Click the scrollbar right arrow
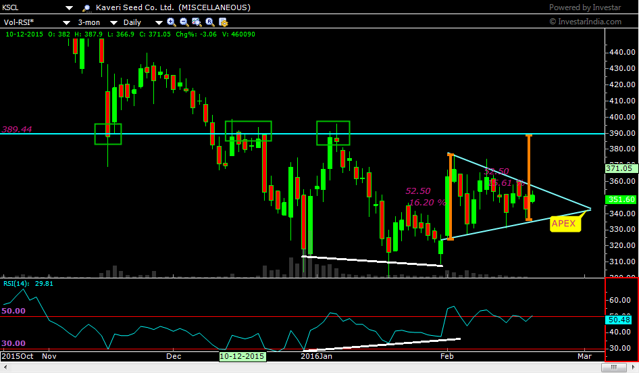639x373 pixels. (634, 368)
